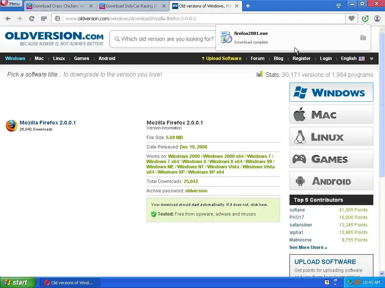This screenshot has width=385, height=288.
Task: Click Upload Software link
Action: [x=221, y=58]
